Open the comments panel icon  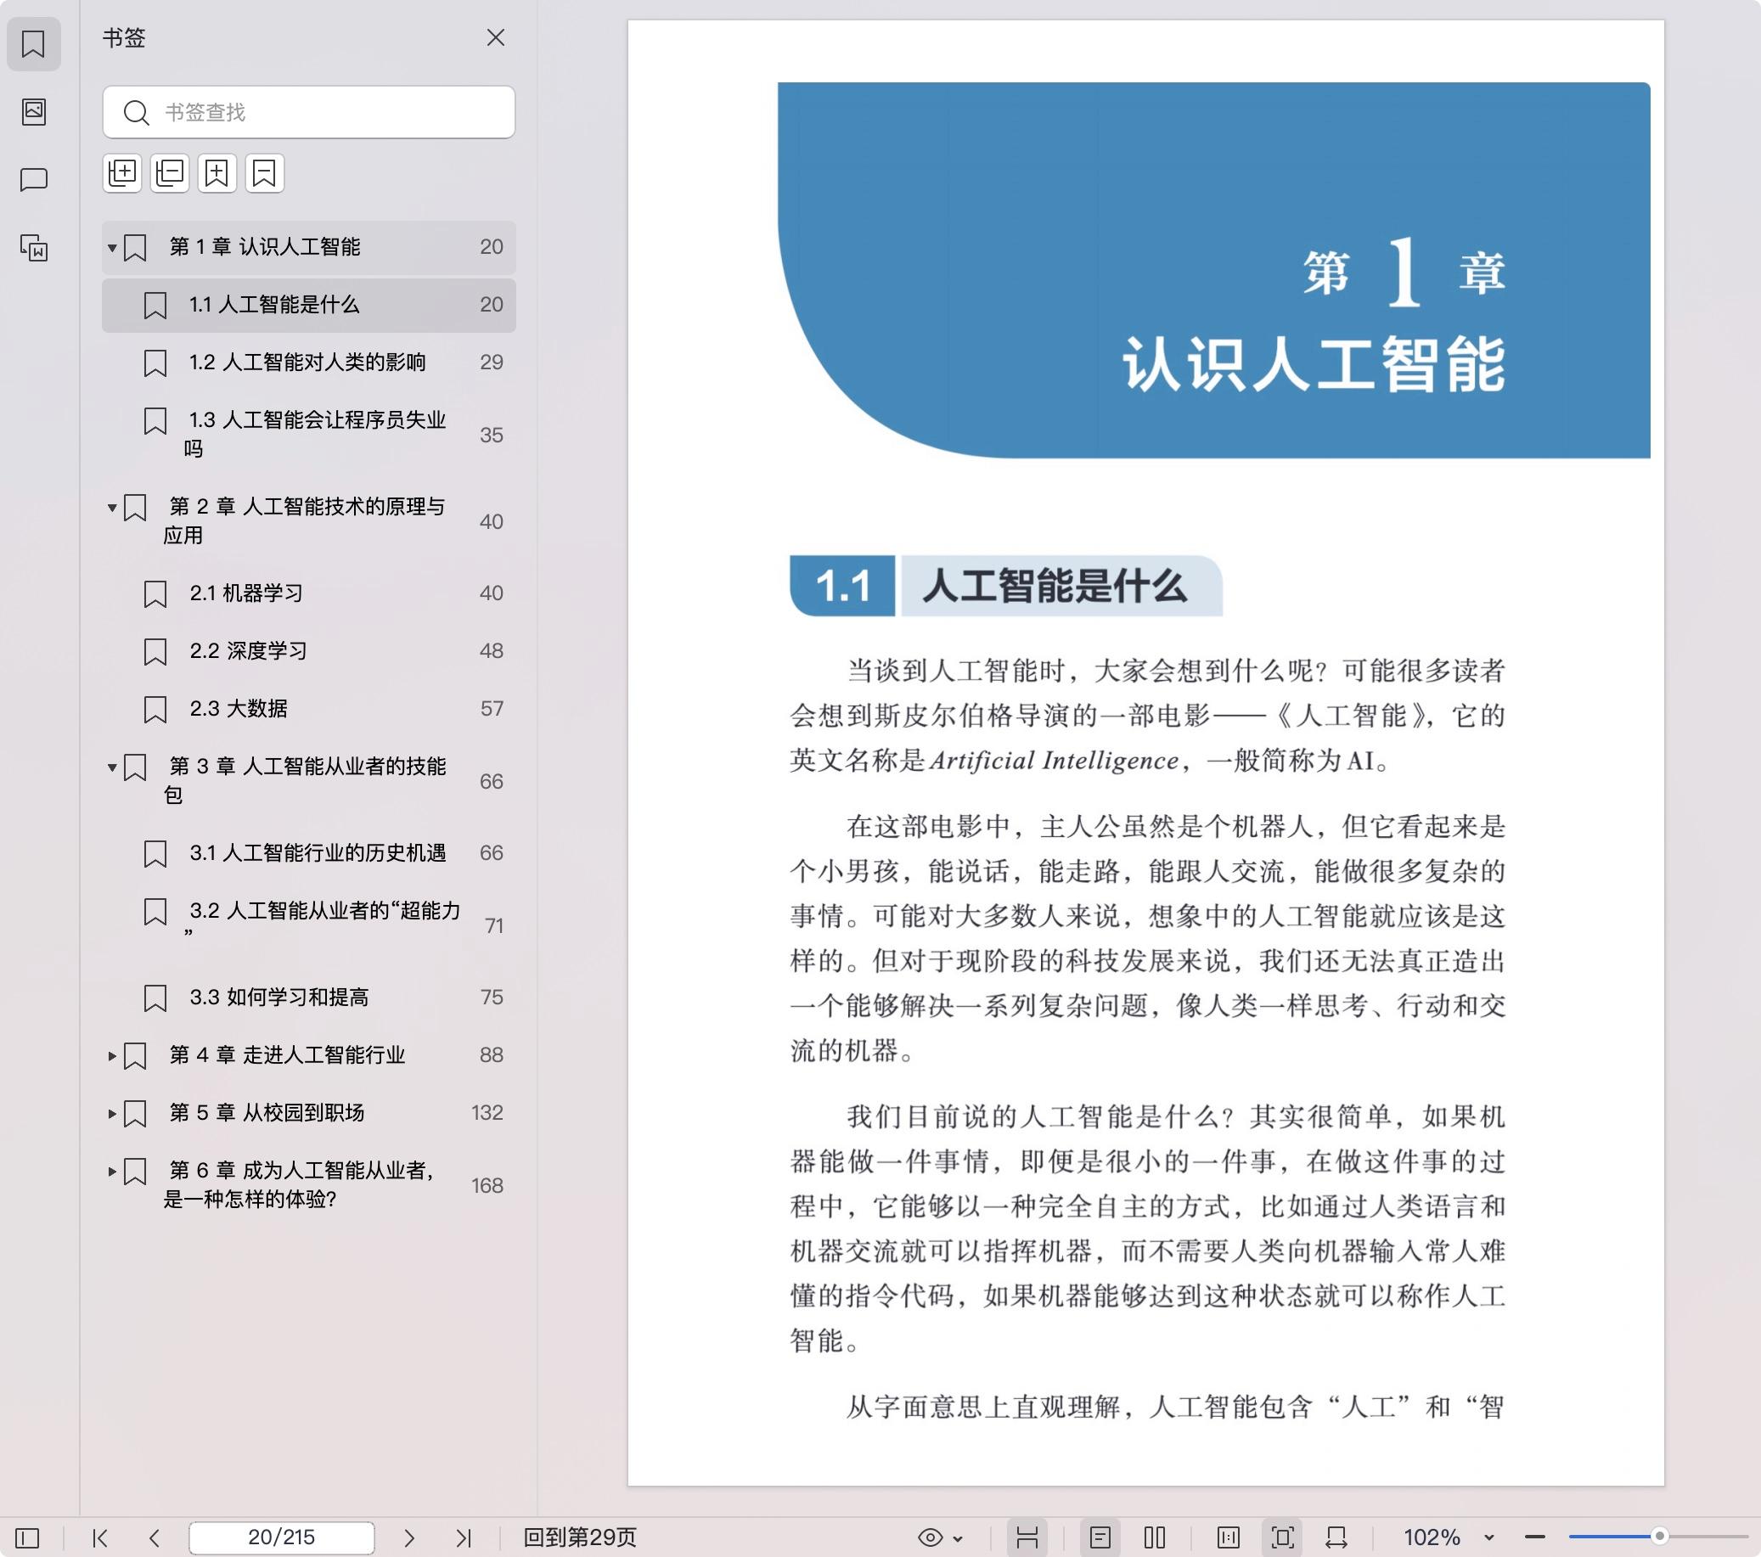pos(34,179)
